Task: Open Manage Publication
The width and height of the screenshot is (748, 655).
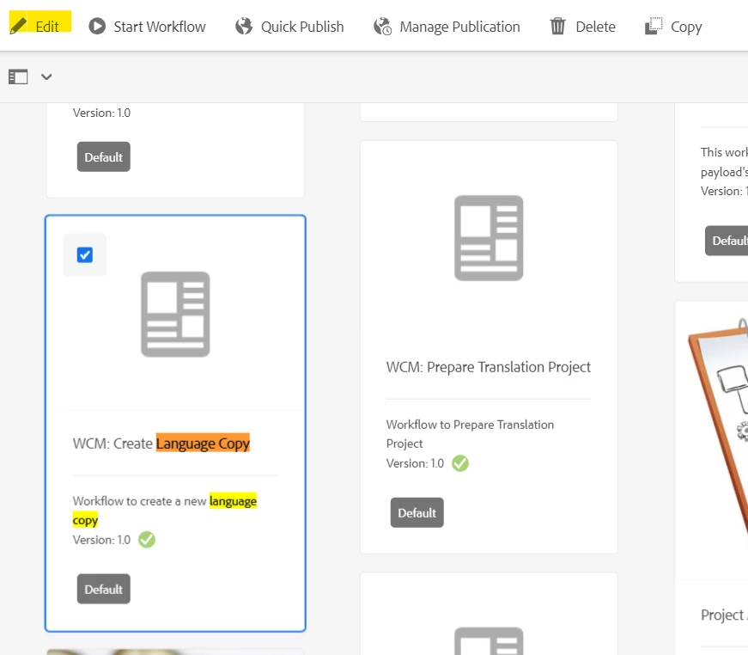Action: coord(459,27)
